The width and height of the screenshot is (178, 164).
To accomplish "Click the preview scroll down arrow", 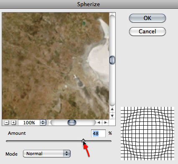I will (112, 116).
